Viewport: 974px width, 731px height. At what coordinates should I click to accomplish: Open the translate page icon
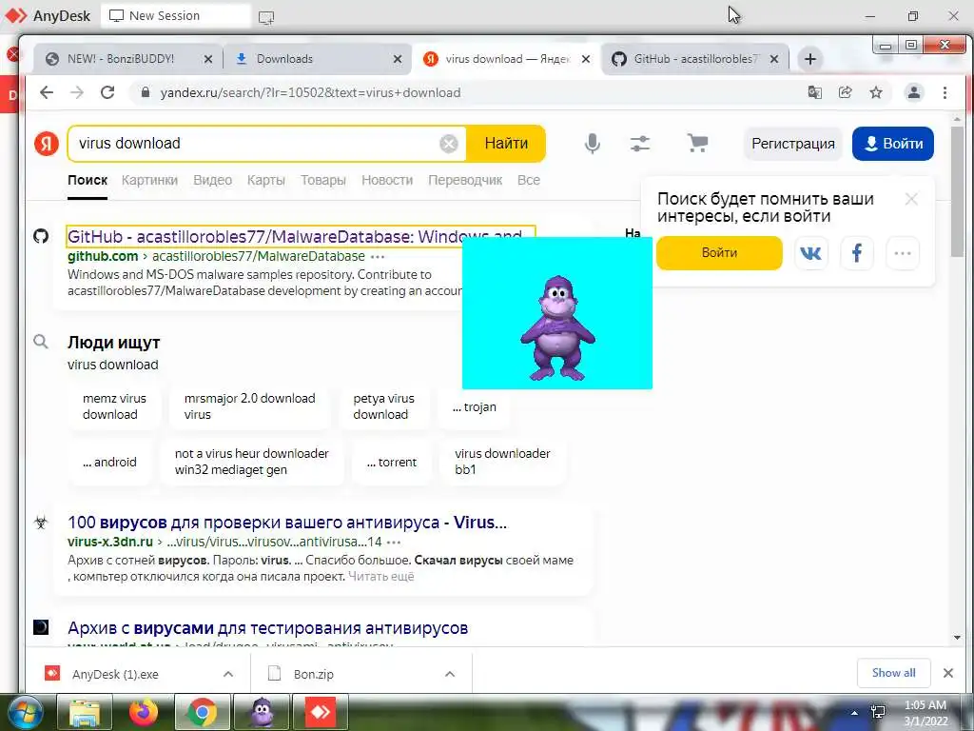(x=814, y=92)
